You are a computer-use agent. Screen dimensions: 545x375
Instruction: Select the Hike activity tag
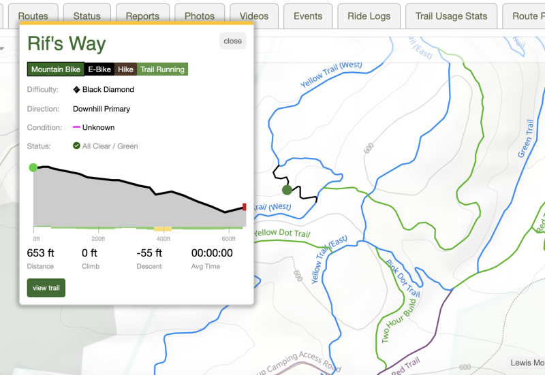point(125,69)
